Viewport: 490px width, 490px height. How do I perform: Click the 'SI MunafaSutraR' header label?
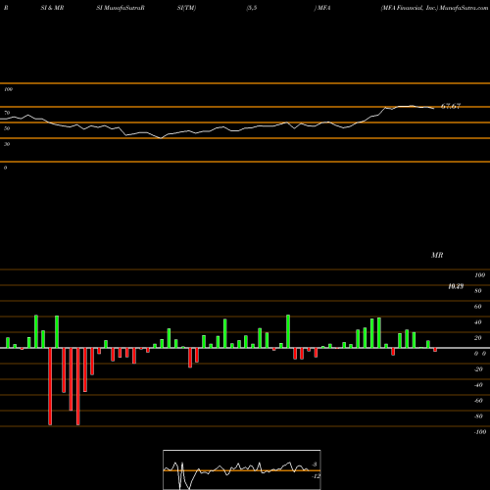tap(121, 8)
